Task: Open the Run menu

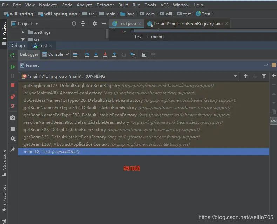Action: point(136,5)
